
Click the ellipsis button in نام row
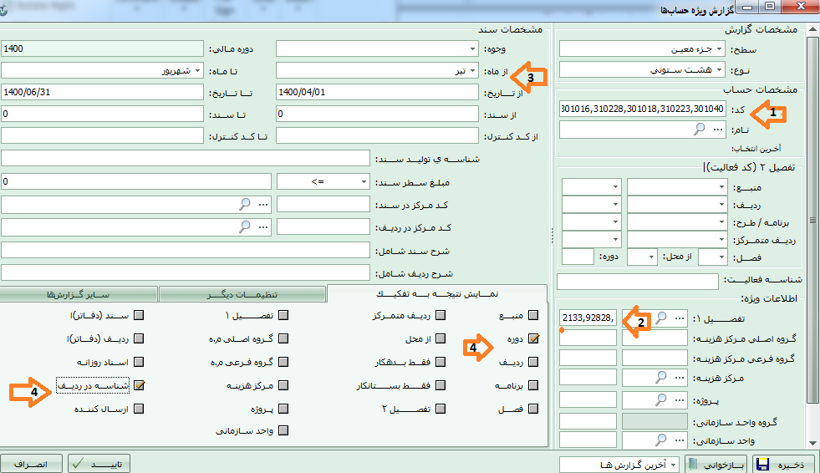(718, 129)
